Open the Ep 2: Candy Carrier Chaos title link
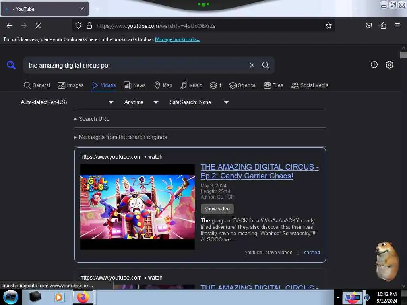 click(x=260, y=171)
